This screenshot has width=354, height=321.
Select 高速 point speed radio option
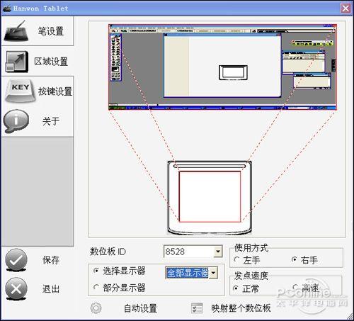[x=295, y=287]
